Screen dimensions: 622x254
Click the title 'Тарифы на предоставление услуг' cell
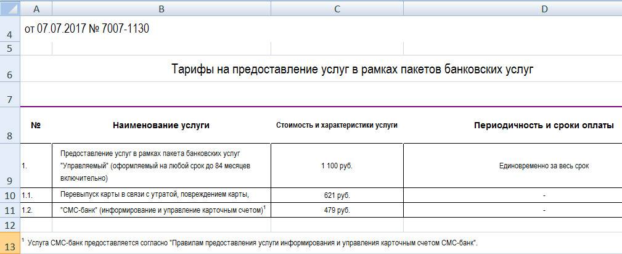[351, 70]
